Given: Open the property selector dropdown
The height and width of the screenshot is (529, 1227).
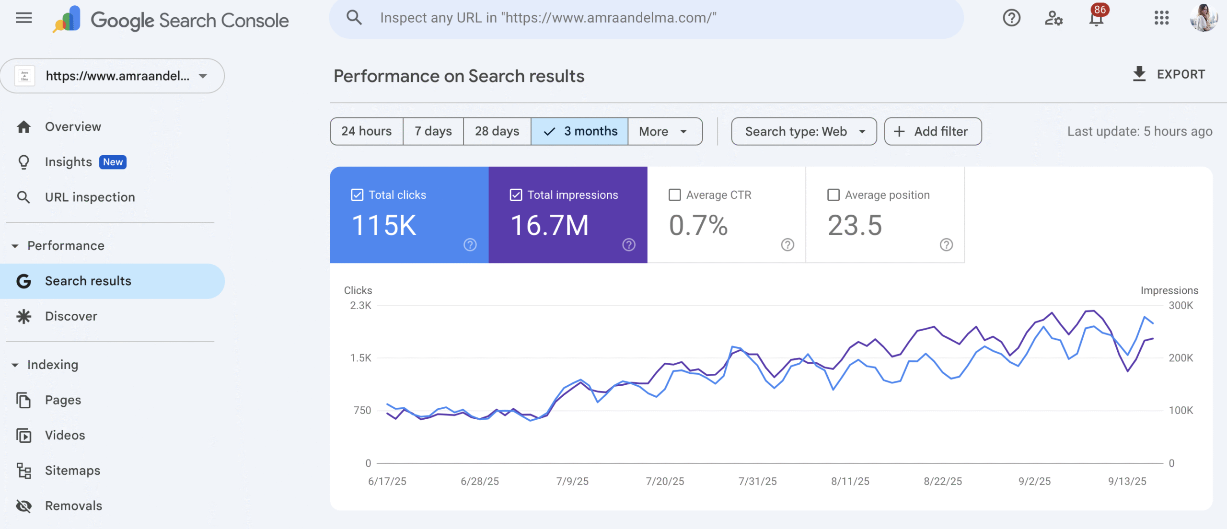Looking at the screenshot, I should click(x=113, y=76).
